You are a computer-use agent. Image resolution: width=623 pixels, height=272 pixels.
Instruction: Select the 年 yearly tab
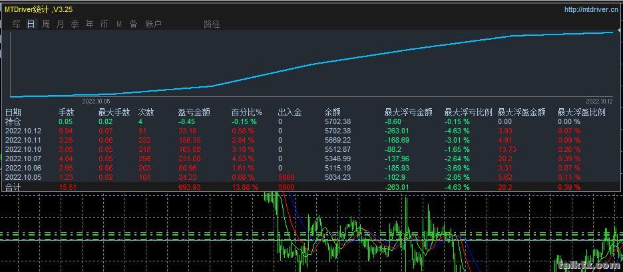click(89, 24)
